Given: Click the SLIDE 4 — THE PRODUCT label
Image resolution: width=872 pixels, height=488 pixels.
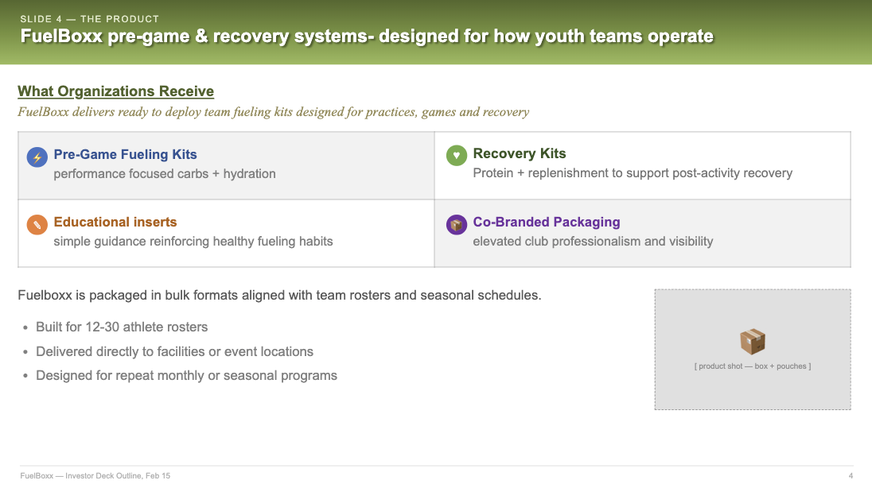Looking at the screenshot, I should pos(90,19).
